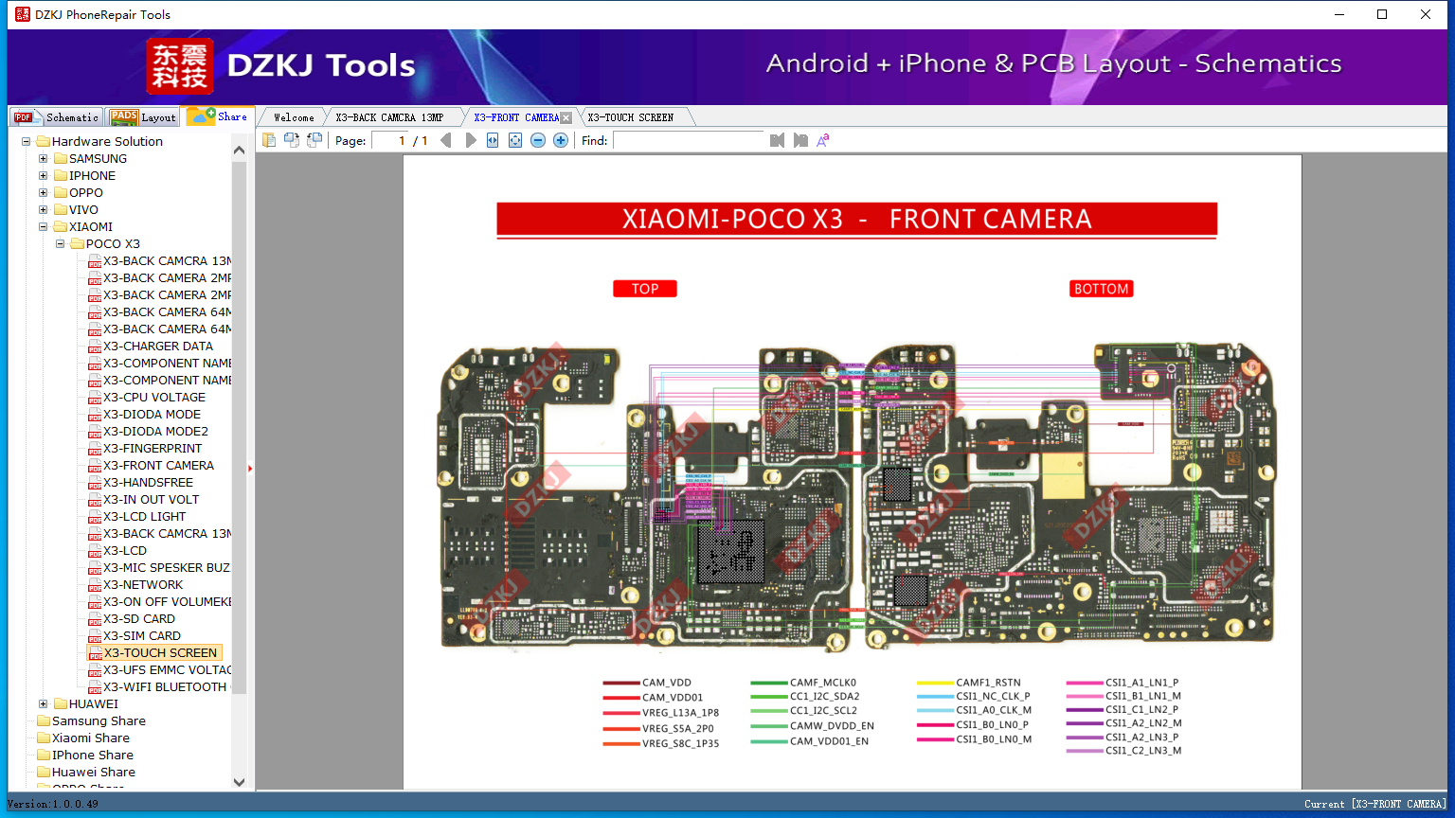The image size is (1455, 818).
Task: Click the DZKJ app icon in title bar
Action: click(x=23, y=14)
